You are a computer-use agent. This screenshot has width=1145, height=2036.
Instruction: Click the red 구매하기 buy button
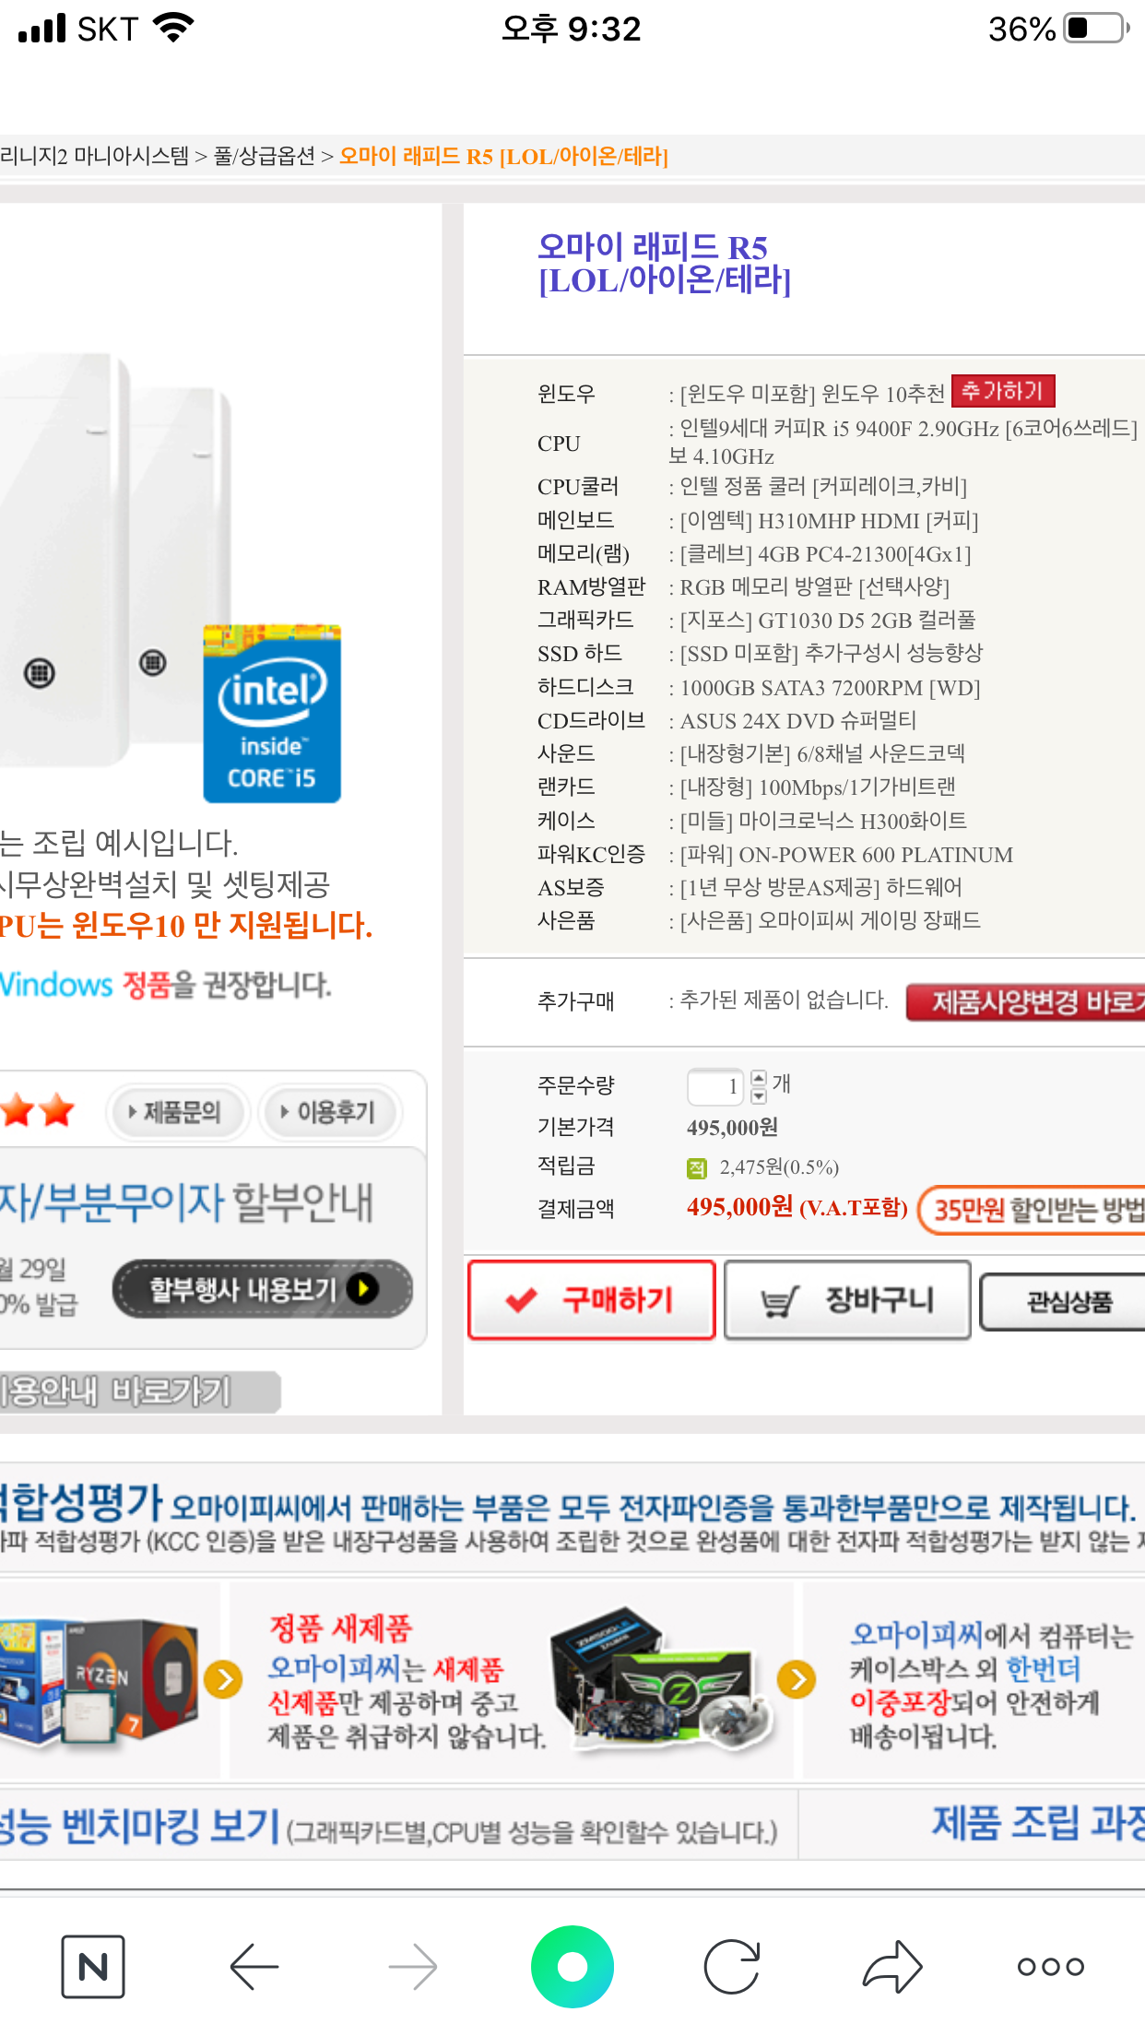(x=592, y=1300)
